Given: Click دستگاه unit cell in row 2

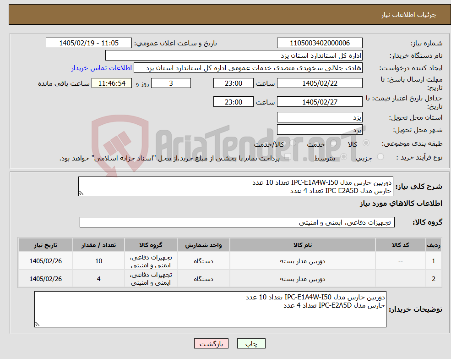Looking at the screenshot, I should [203, 279].
